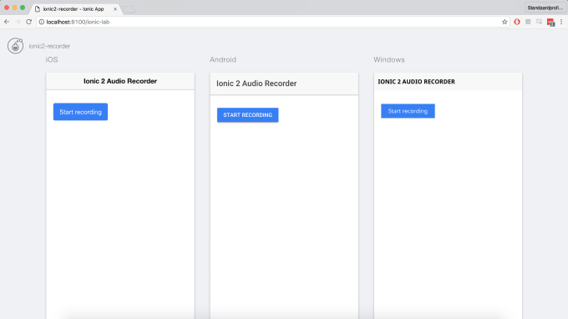Click the browser forward arrow
Viewport: 568px width, 319px height.
(18, 22)
